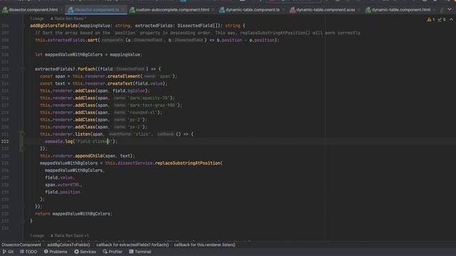456x256 pixels.
Task: Jump to previous highlighted problem arrow
Action: 451,20
